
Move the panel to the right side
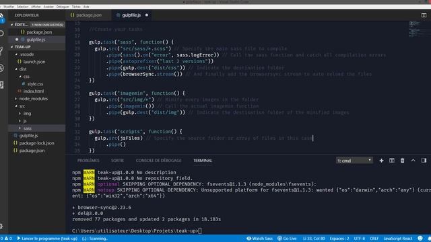click(424, 161)
